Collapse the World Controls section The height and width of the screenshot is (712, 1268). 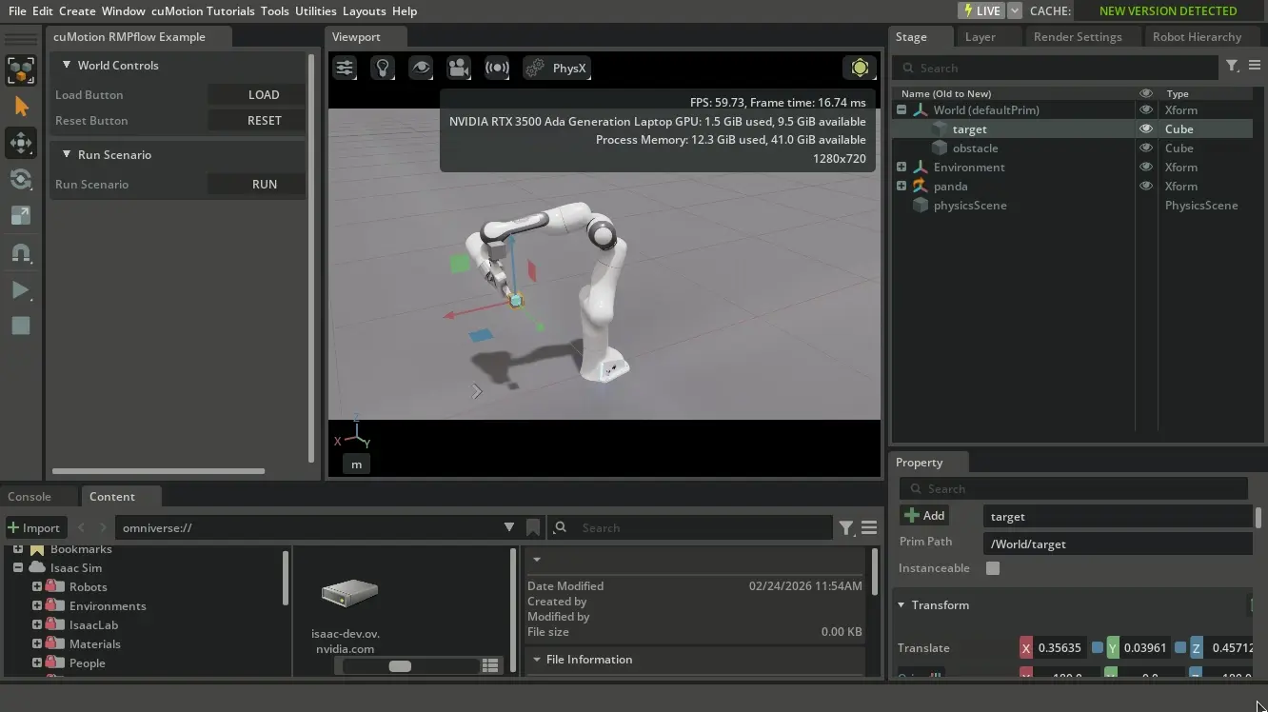coord(67,66)
